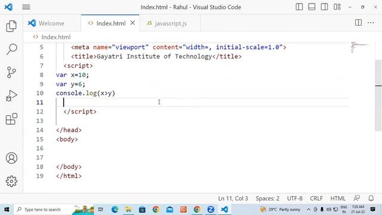Click VS Code icon in taskbar

[224, 210]
